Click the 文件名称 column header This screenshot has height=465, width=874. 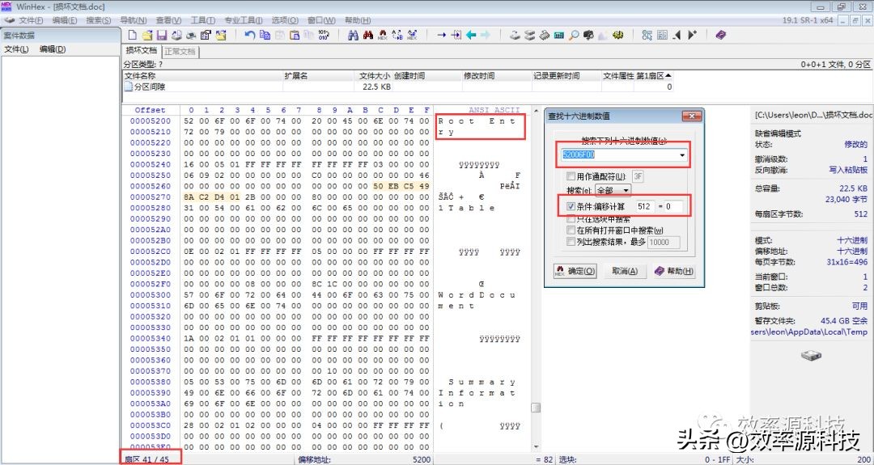(x=202, y=76)
